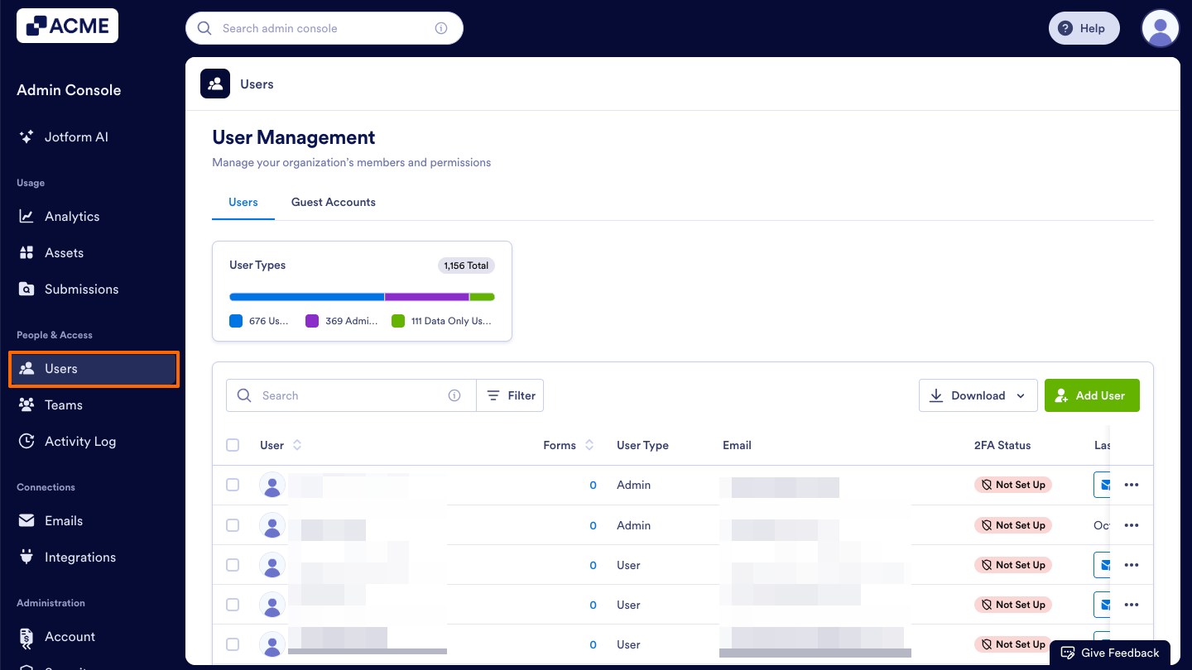Open the Download format dropdown

[x=978, y=395]
